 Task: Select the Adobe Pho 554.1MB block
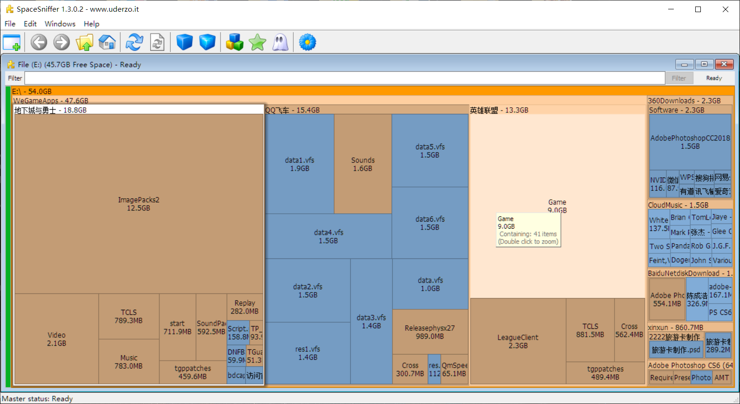coord(667,300)
